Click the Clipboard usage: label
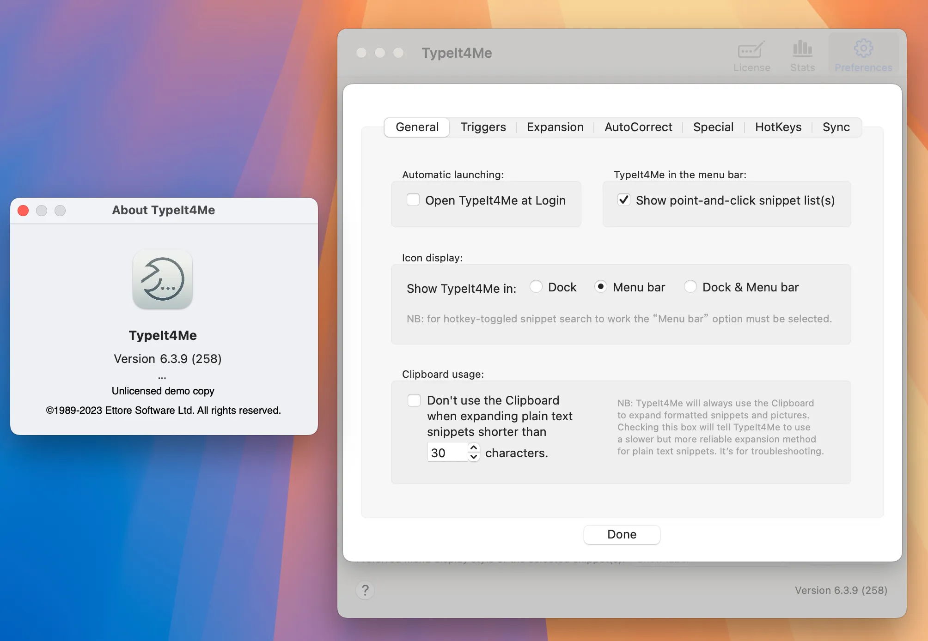928x641 pixels. coord(443,374)
